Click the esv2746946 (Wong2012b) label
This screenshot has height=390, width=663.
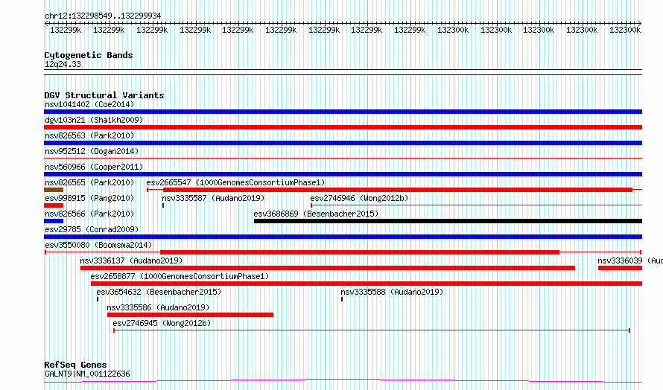(359, 198)
